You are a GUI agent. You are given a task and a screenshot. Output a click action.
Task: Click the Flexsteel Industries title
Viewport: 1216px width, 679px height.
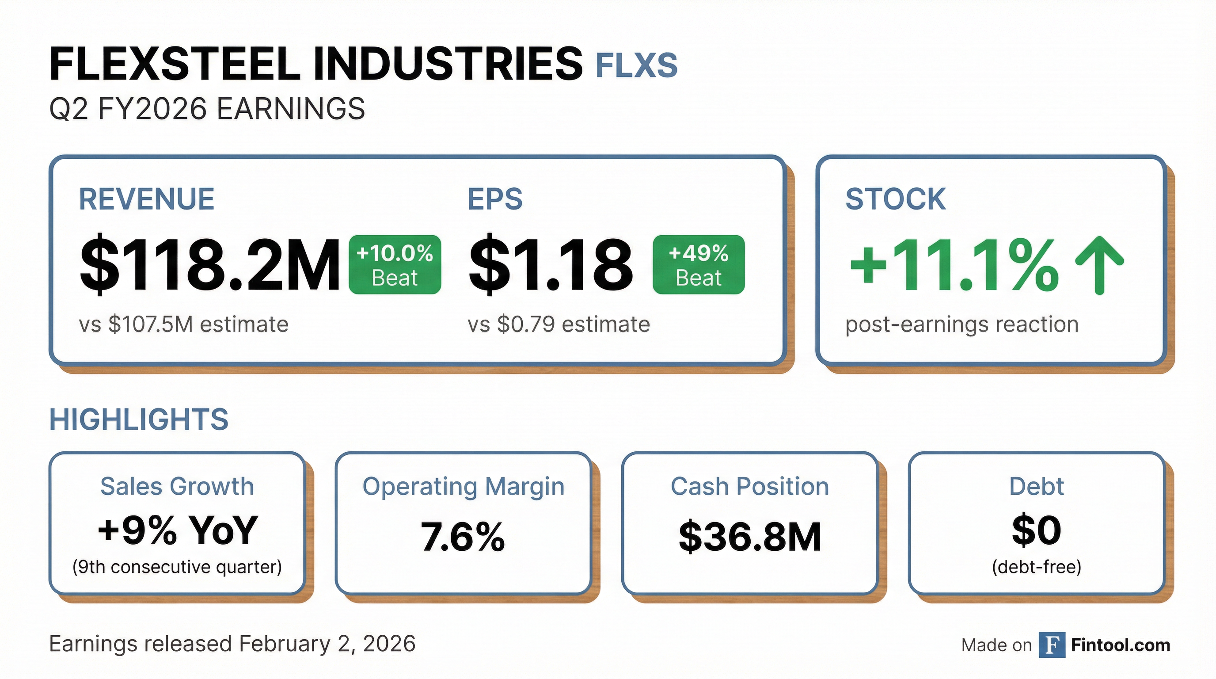(316, 64)
